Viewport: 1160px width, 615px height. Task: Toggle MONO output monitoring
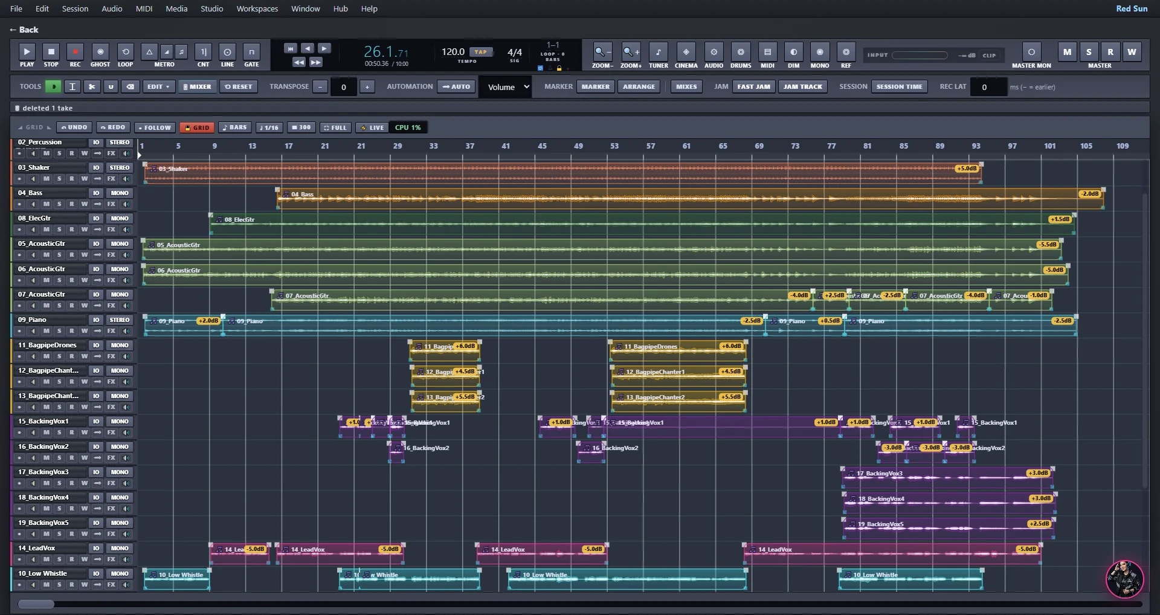(820, 52)
